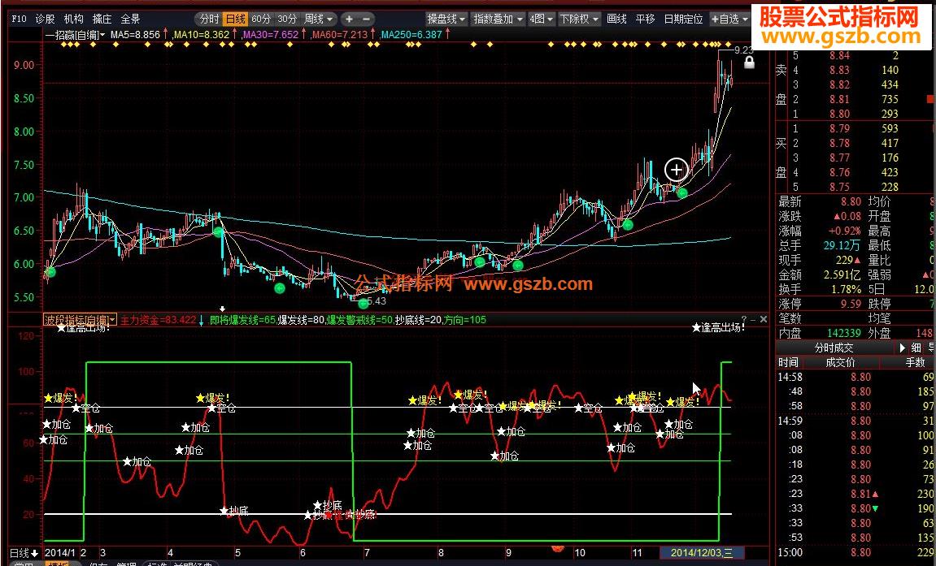Click the circled plus marker on the chart
The width and height of the screenshot is (936, 566).
[x=676, y=170]
